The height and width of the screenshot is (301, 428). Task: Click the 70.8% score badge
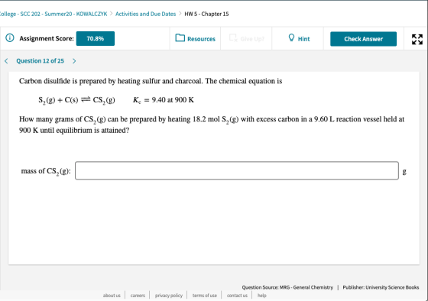pos(96,38)
